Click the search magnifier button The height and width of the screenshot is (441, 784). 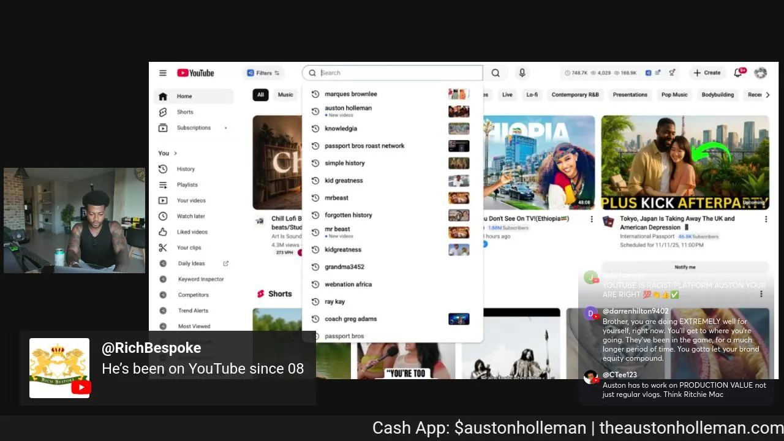tap(496, 73)
